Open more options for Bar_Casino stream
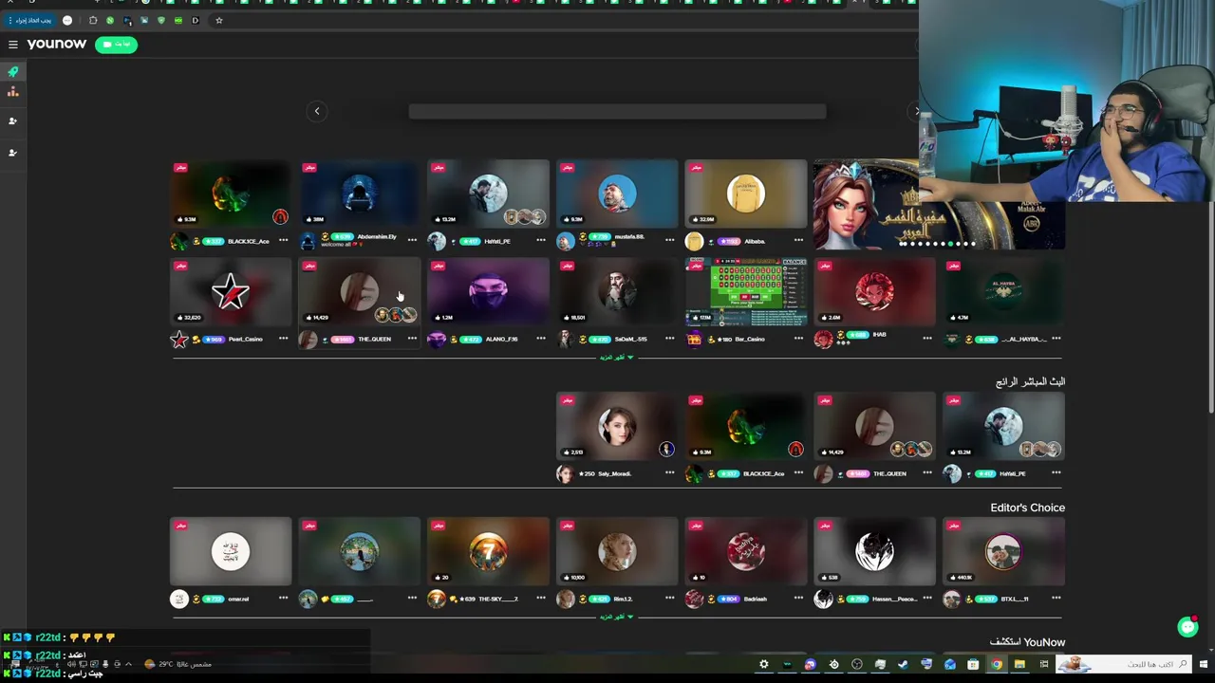Screen dimensions: 1215x683 799,339
